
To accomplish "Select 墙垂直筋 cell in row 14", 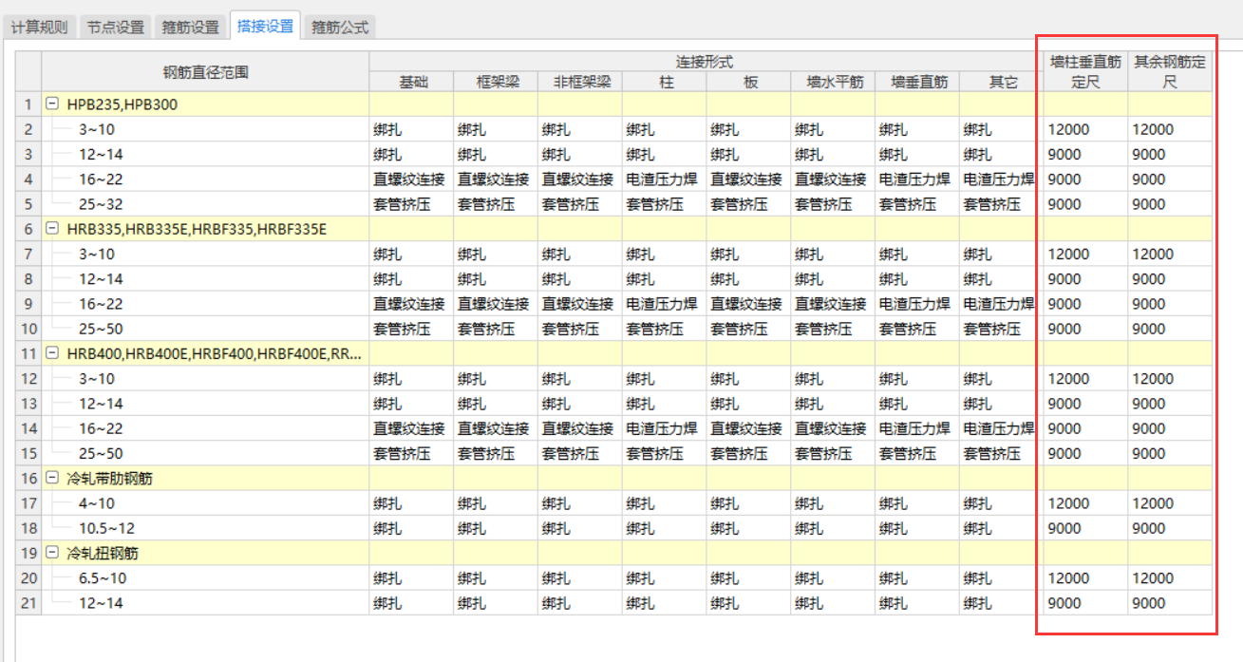I will [x=915, y=428].
